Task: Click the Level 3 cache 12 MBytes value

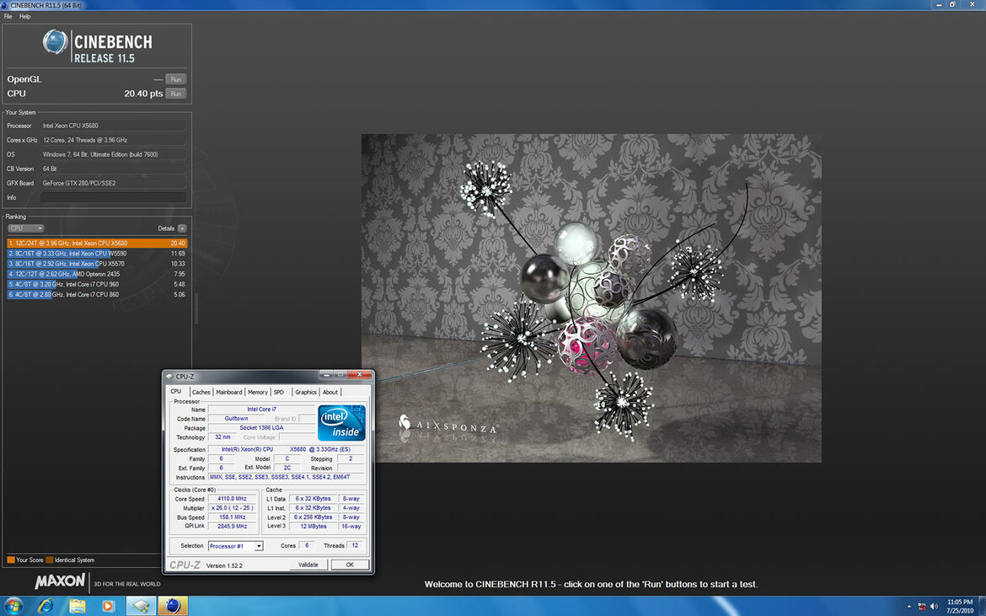Action: pos(313,527)
